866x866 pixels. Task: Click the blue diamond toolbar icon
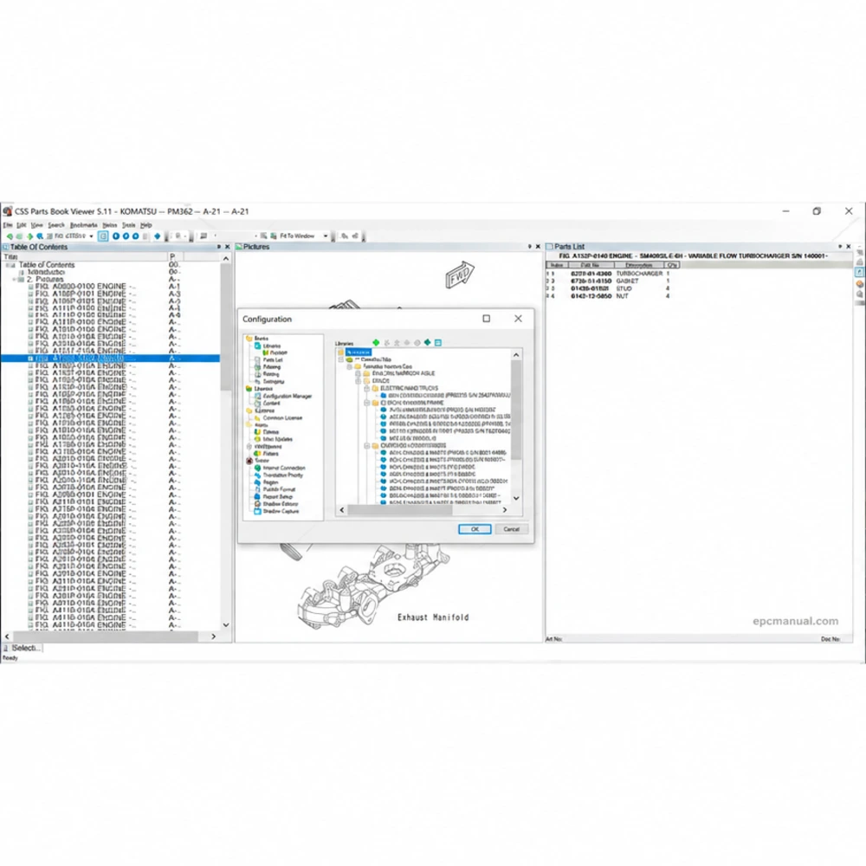(158, 236)
